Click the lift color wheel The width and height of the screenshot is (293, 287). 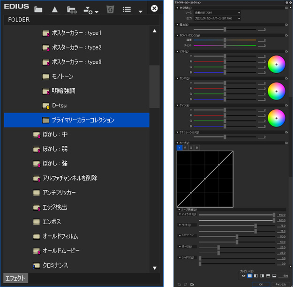(276, 64)
